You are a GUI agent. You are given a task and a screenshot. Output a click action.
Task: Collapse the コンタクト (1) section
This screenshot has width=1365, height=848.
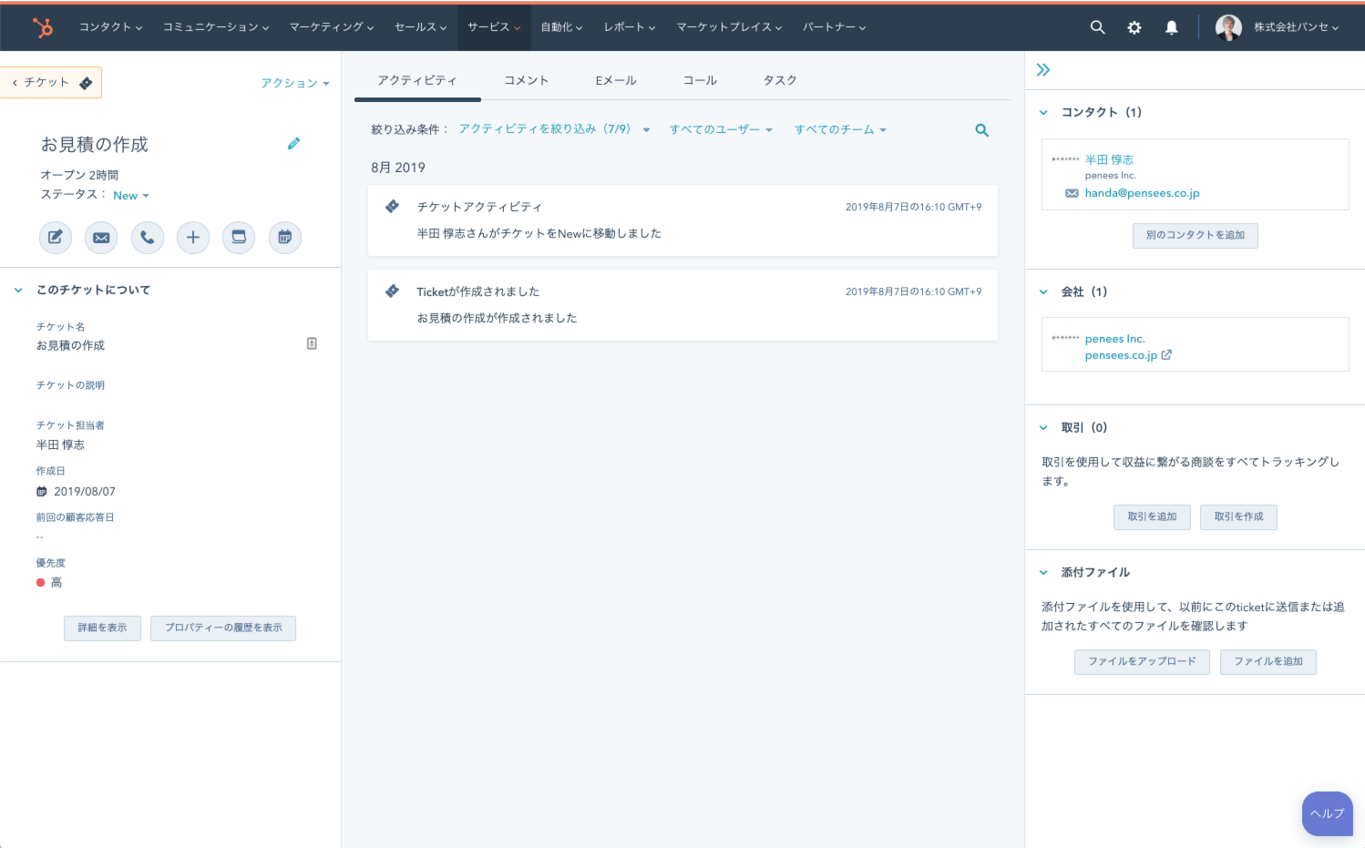tap(1043, 113)
